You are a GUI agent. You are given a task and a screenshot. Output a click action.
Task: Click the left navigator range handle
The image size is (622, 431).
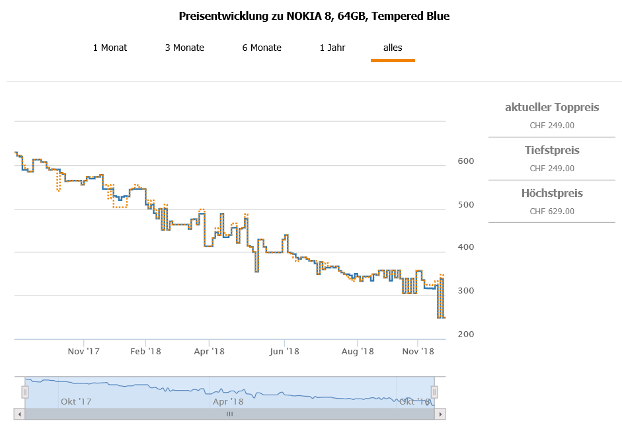25,393
